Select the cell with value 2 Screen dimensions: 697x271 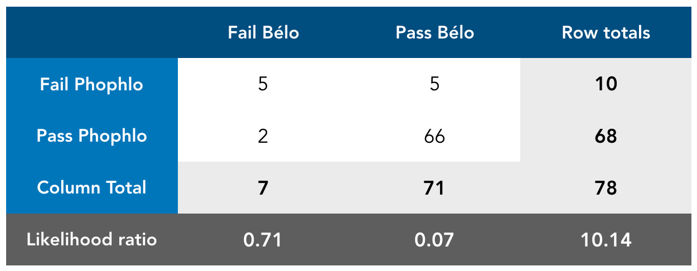tap(263, 136)
